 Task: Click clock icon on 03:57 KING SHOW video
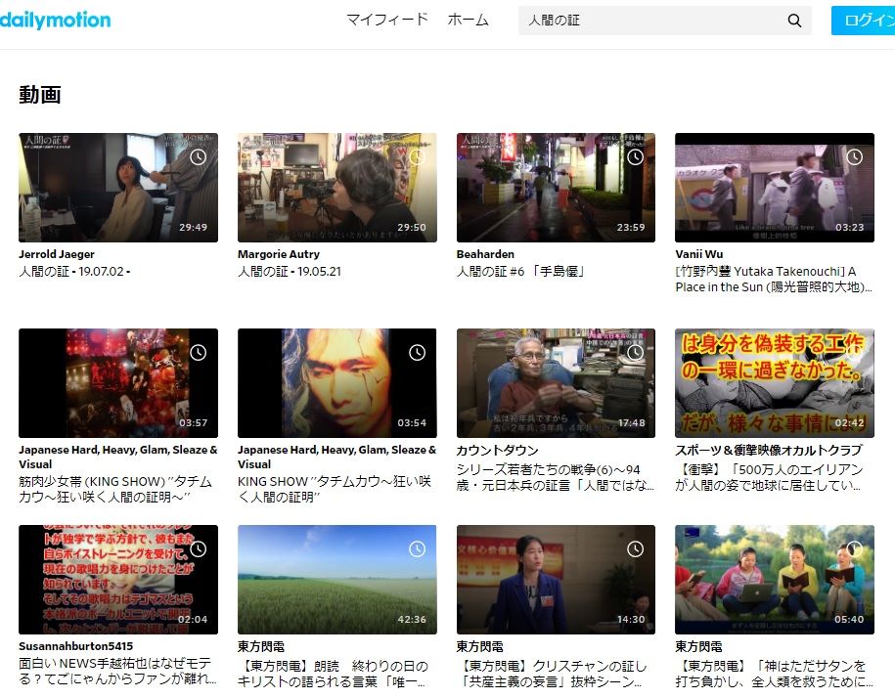point(199,352)
